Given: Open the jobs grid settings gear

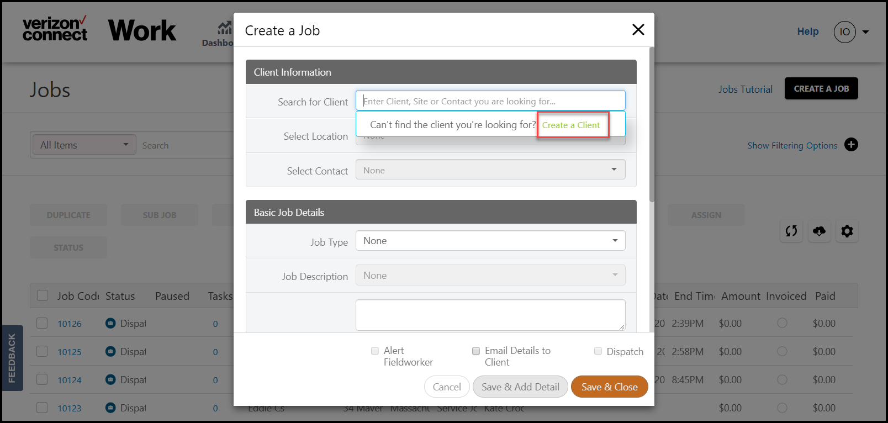Looking at the screenshot, I should click(x=847, y=231).
